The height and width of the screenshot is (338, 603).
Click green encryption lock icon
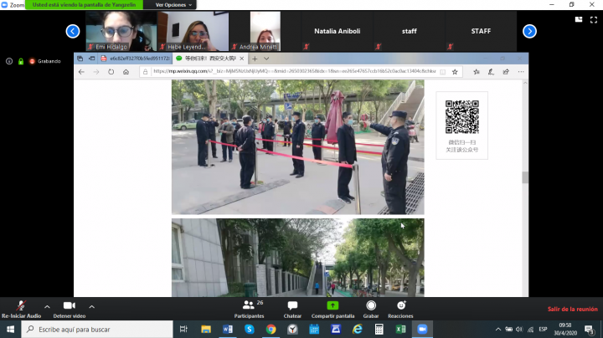[21, 61]
